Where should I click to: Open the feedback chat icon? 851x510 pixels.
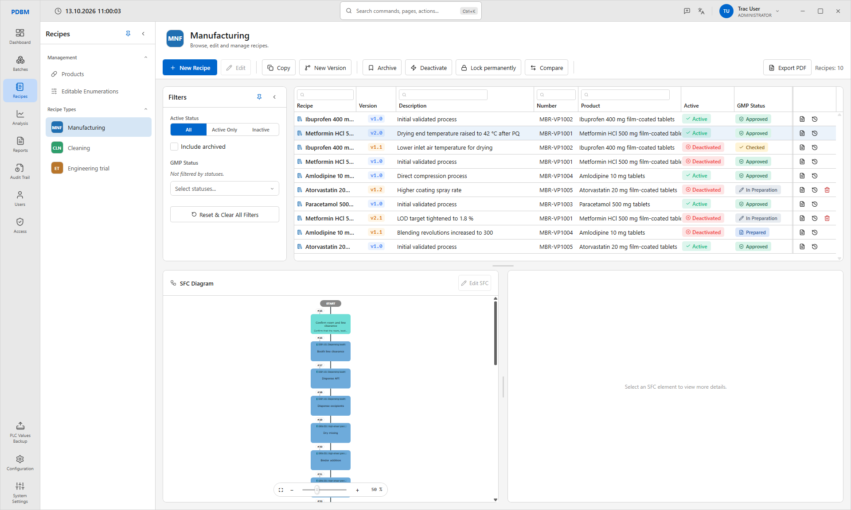point(687,11)
